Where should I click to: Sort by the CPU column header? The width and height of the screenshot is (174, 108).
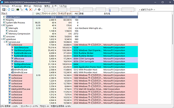37,14
